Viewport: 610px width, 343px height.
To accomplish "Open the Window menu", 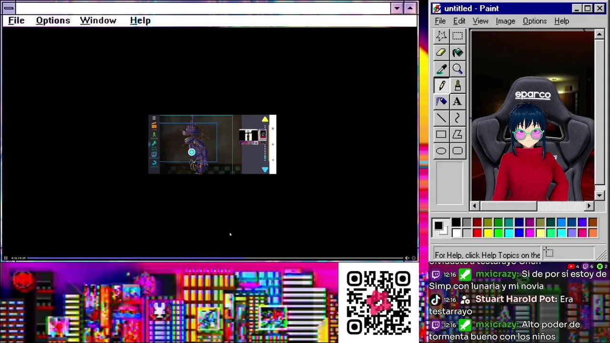I will pyautogui.click(x=98, y=20).
